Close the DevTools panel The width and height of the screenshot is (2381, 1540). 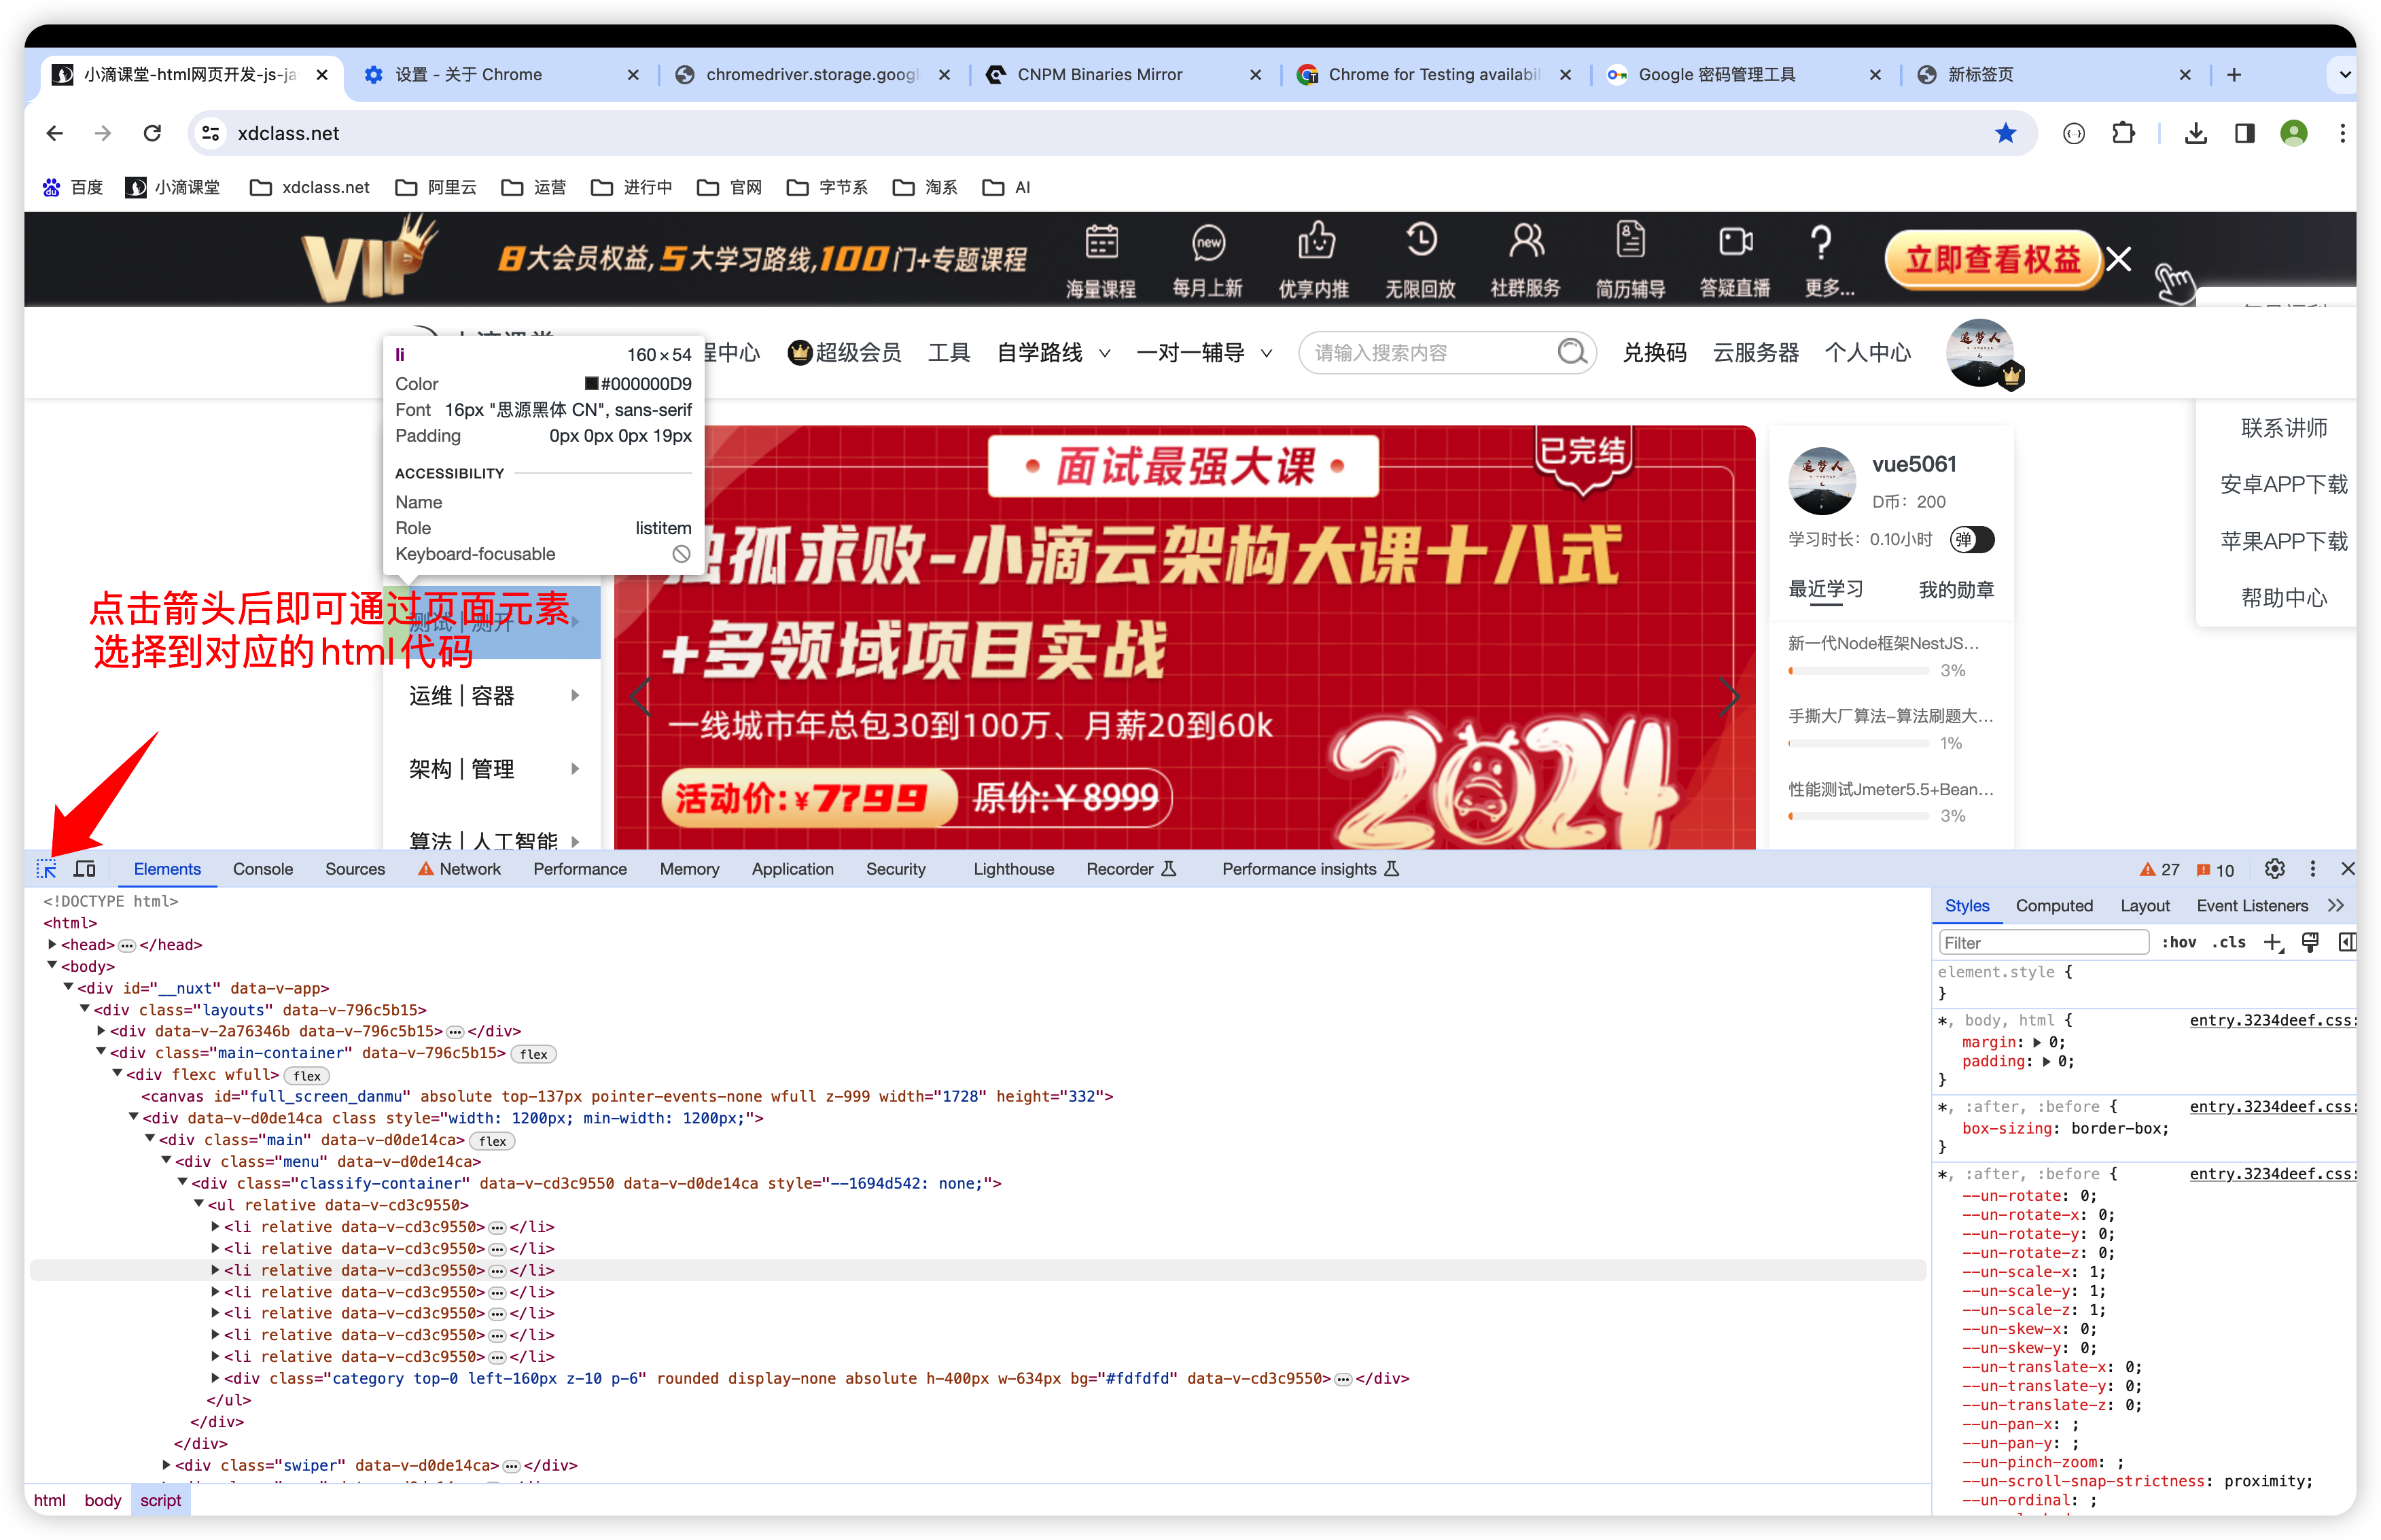pyautogui.click(x=2347, y=868)
